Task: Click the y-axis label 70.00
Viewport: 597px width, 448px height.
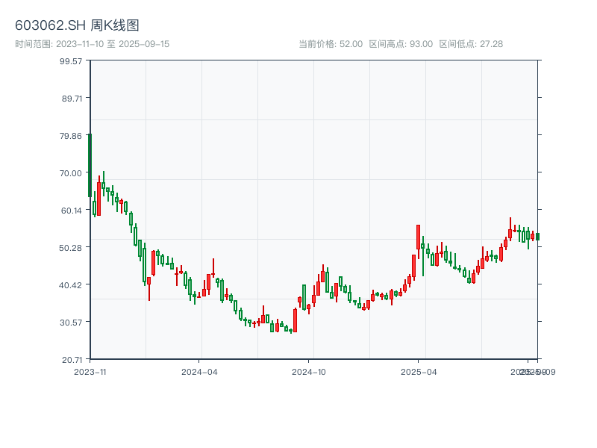Action: point(71,173)
